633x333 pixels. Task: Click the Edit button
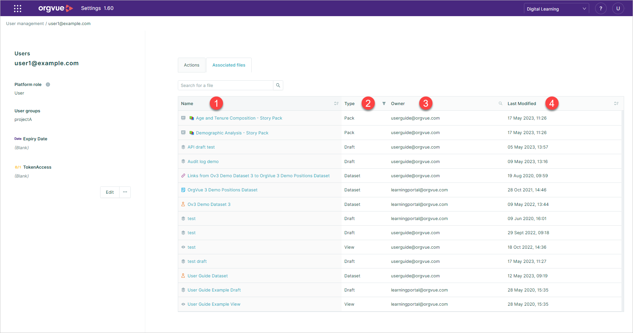point(110,192)
